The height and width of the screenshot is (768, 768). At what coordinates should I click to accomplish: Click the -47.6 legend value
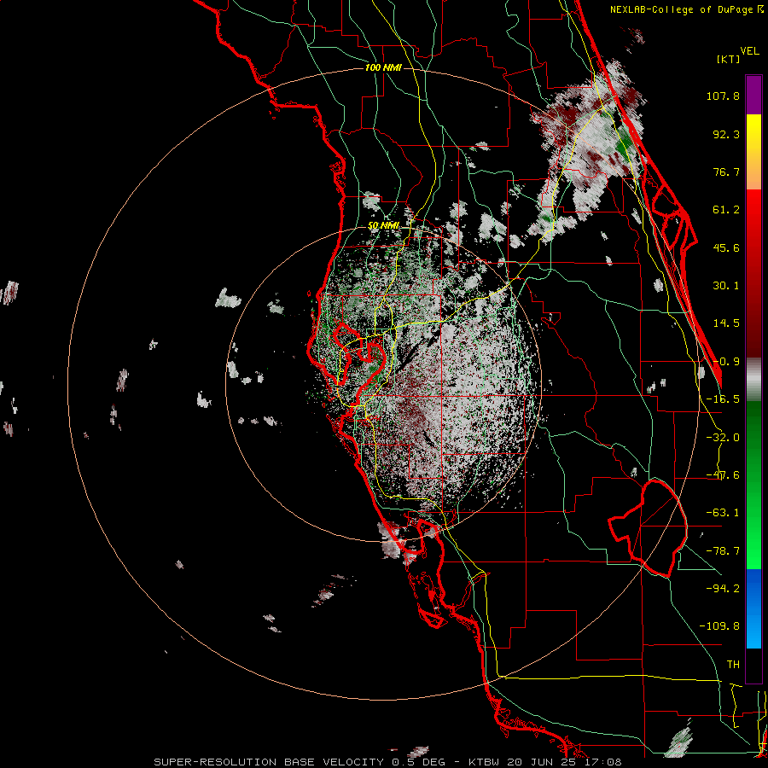pos(723,475)
